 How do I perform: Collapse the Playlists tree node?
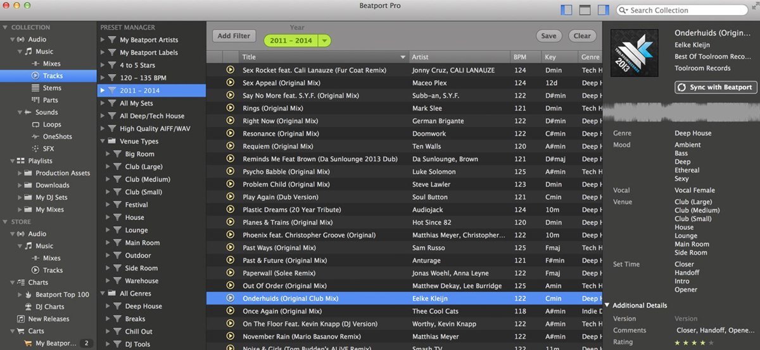(x=13, y=161)
